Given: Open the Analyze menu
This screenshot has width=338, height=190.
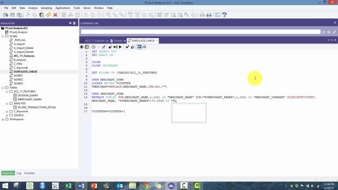Looking at the screenshot, I should (33, 8).
